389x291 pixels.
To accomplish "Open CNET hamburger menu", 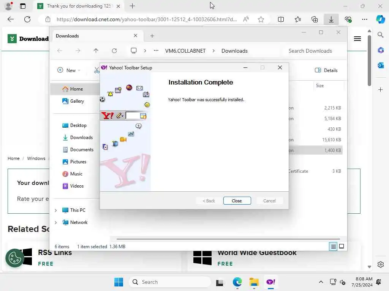I will tap(357, 39).
